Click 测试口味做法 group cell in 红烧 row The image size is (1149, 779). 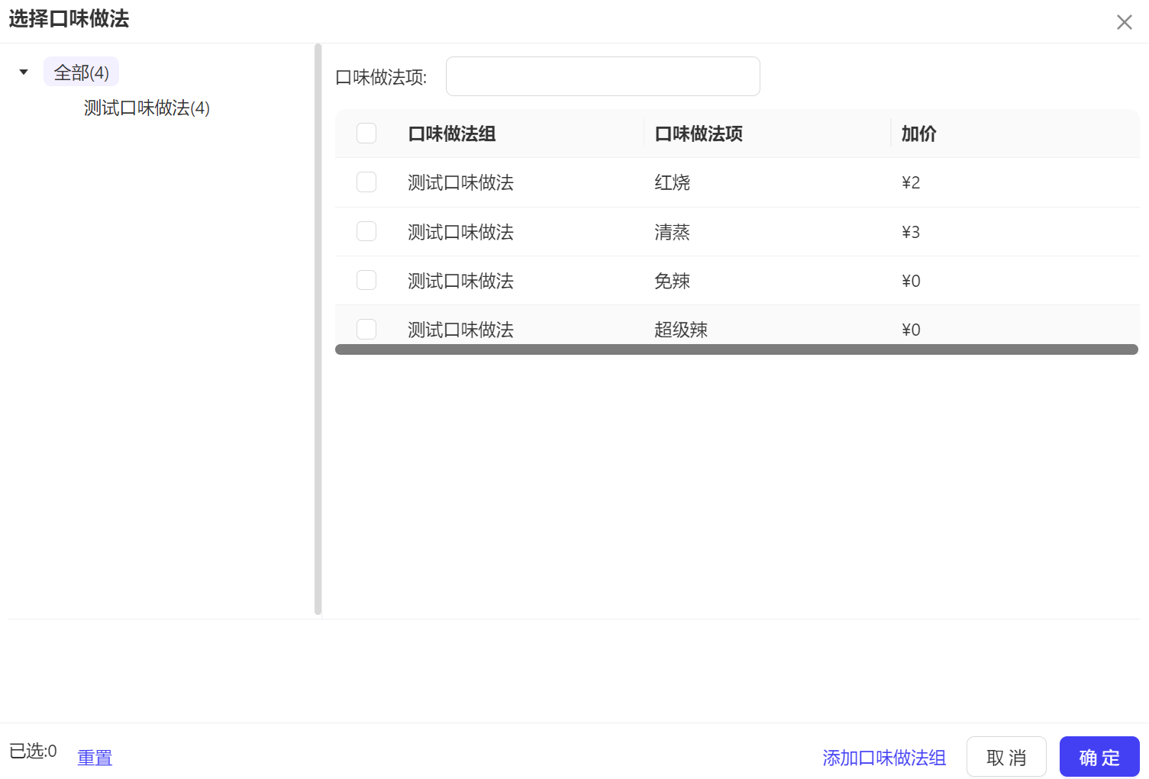point(460,182)
